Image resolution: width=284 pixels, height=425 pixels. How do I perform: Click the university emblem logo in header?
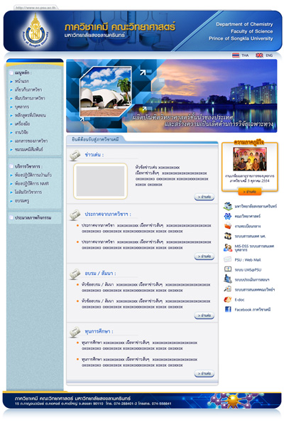click(35, 31)
